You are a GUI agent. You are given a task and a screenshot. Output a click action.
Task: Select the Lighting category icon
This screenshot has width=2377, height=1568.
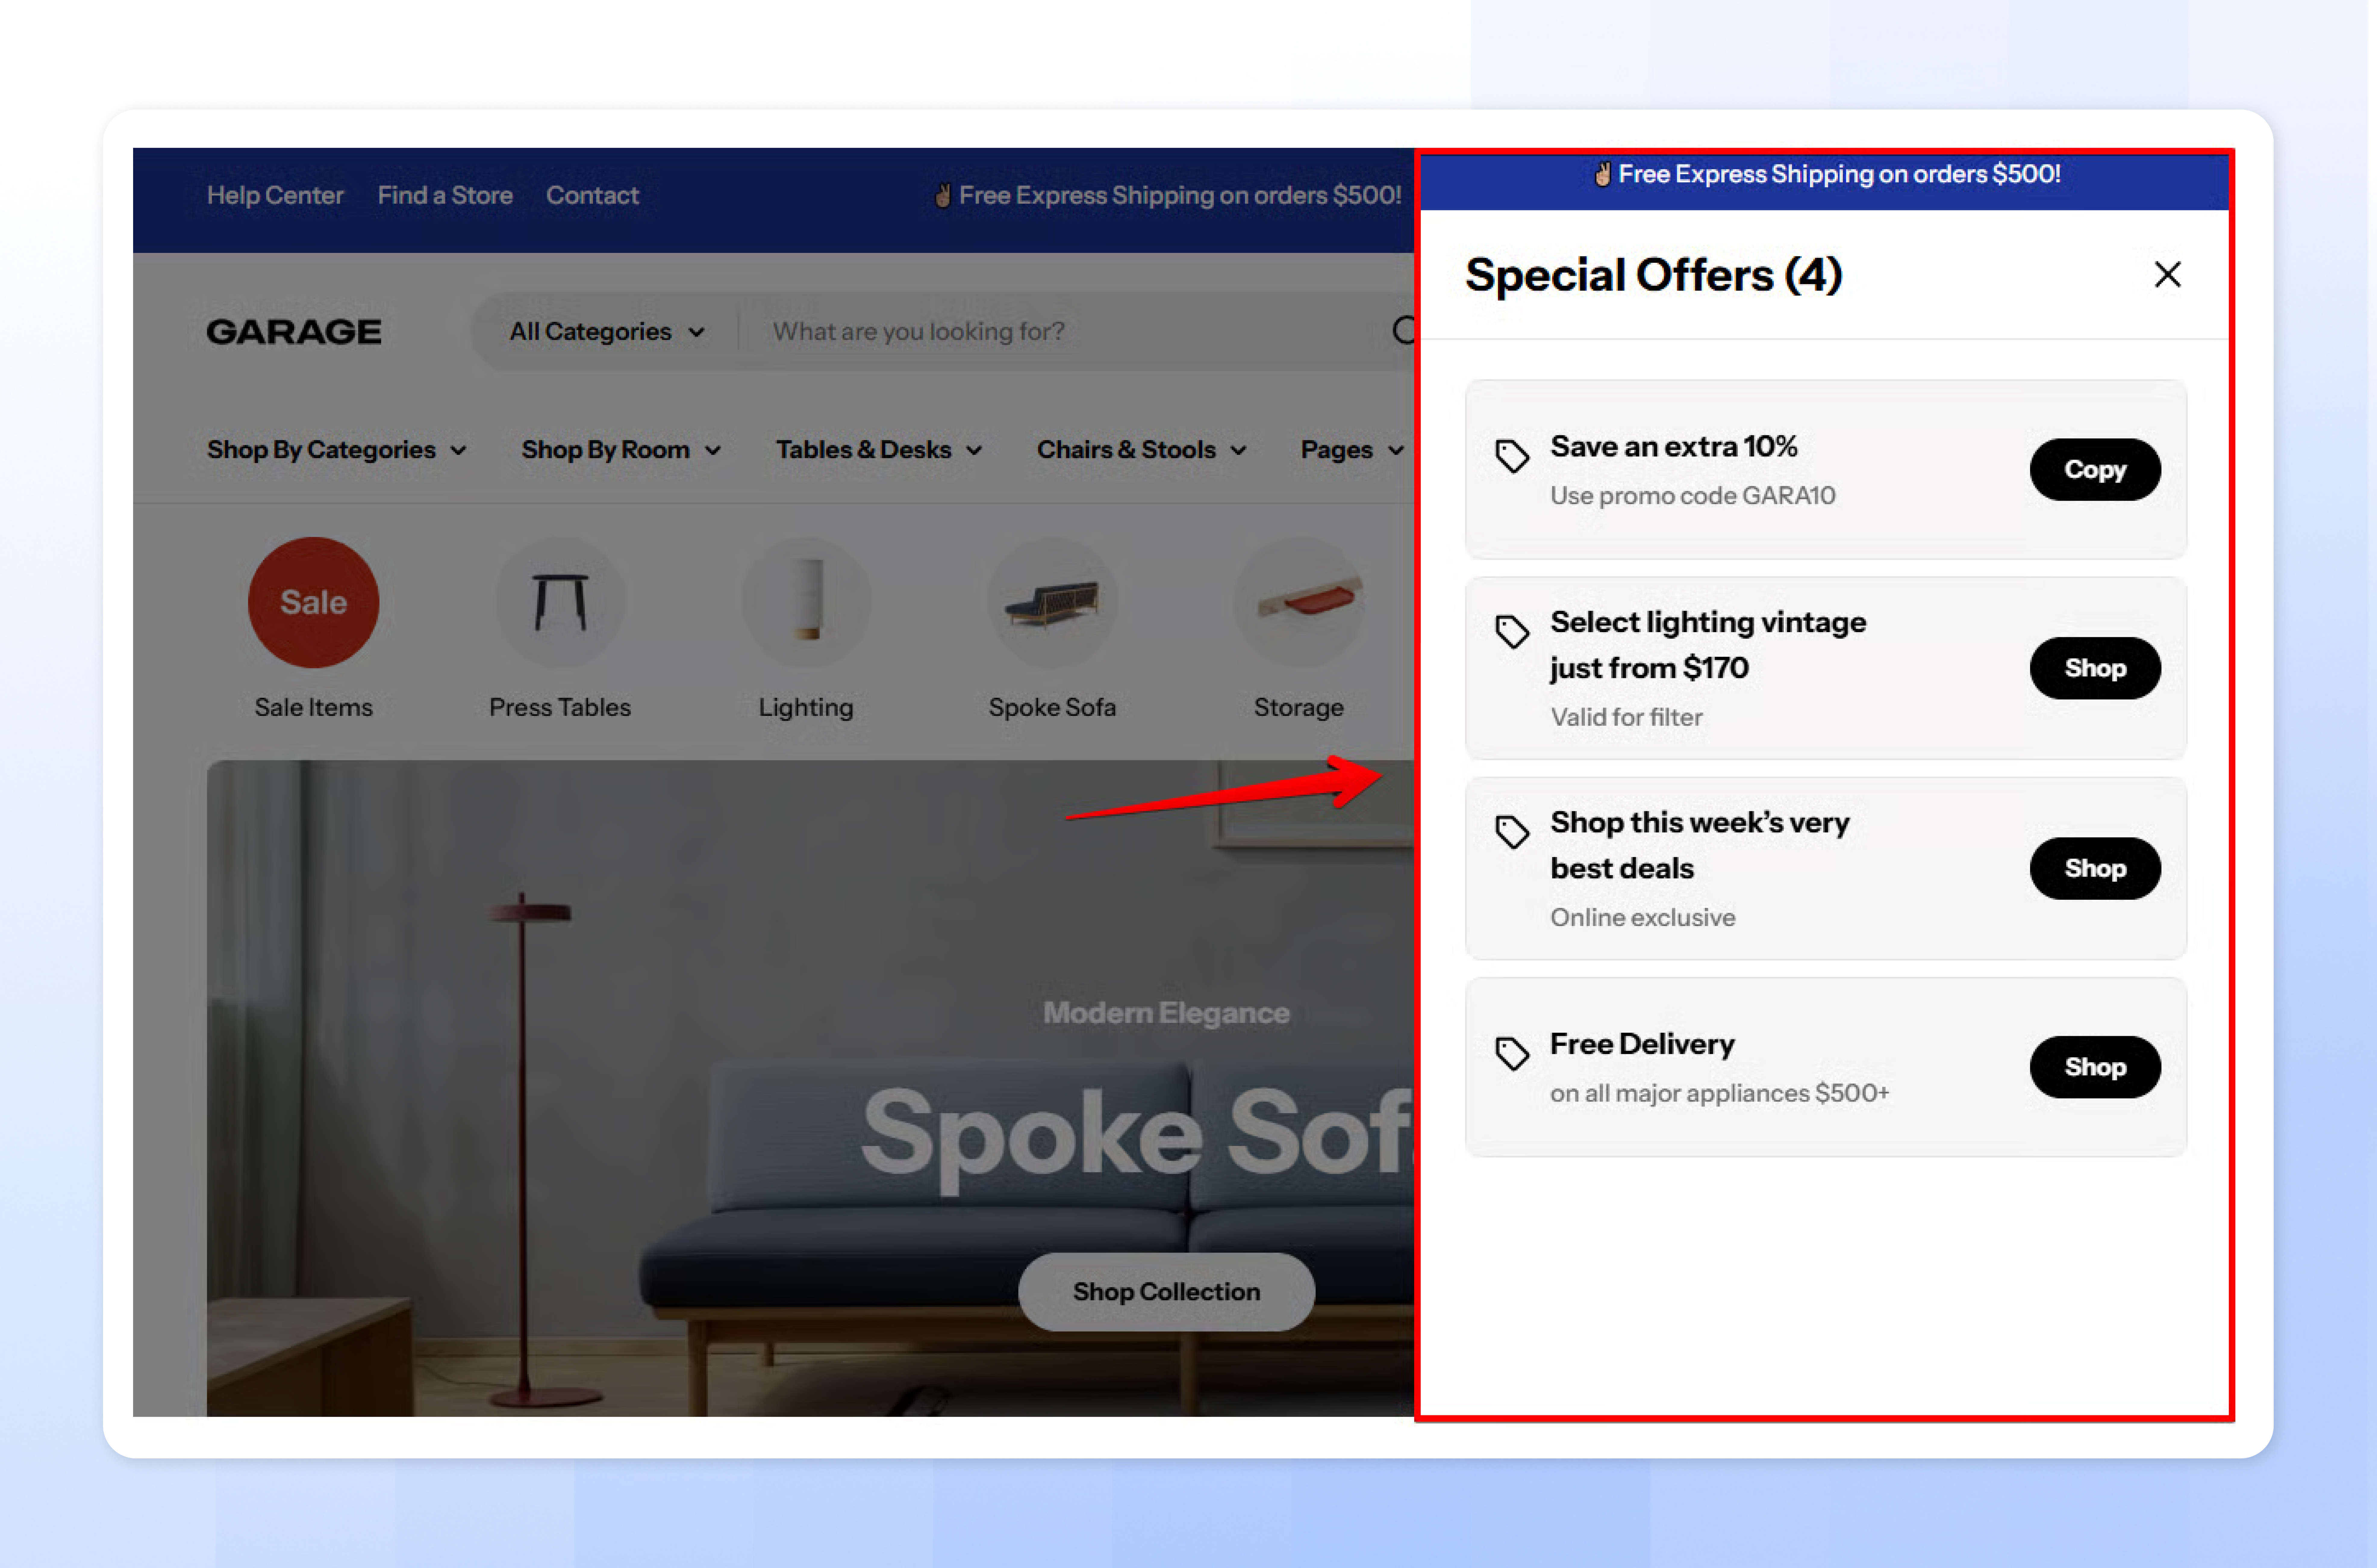pyautogui.click(x=806, y=602)
